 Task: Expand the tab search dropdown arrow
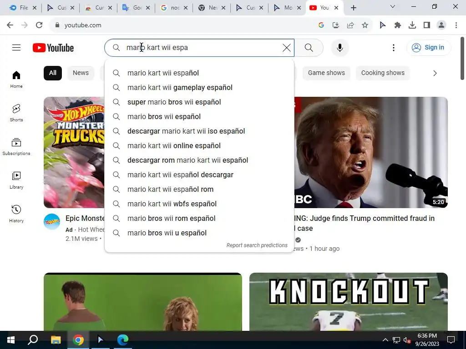pyautogui.click(x=393, y=6)
